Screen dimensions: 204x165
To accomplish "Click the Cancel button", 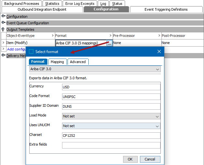I will pos(150,159).
